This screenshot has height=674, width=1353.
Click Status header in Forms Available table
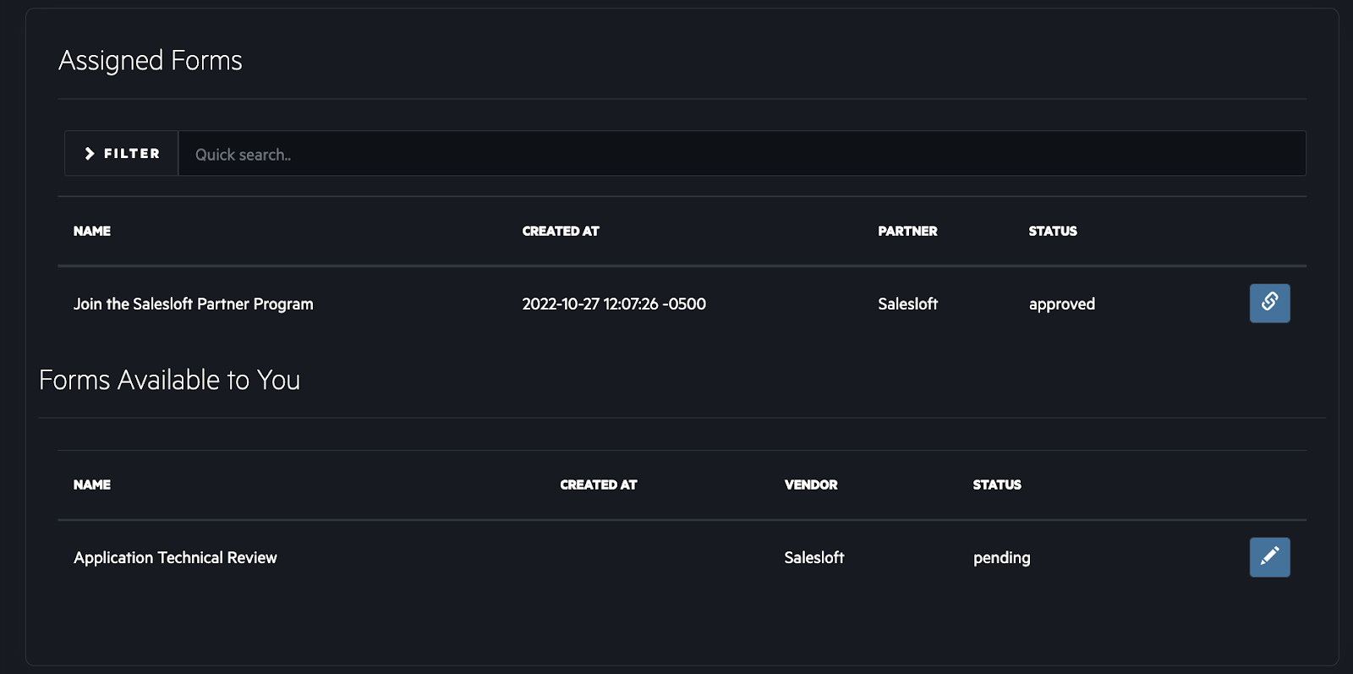click(996, 485)
